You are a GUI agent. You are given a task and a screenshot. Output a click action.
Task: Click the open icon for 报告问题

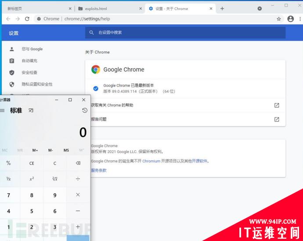coord(277,119)
